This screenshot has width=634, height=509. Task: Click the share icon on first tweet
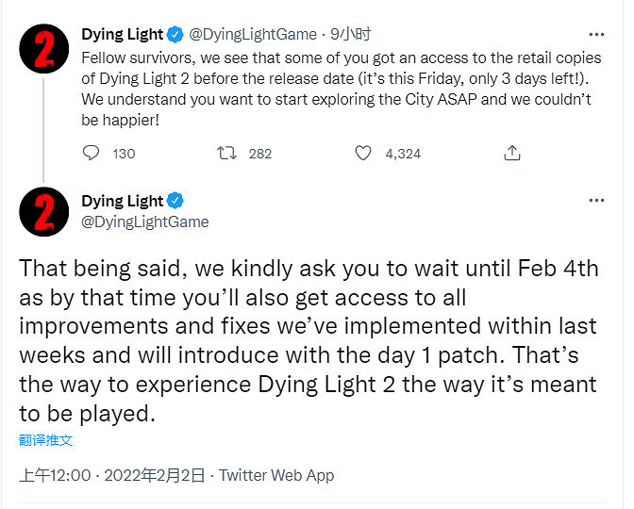512,153
